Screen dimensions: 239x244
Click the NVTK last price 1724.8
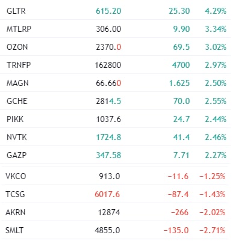(x=108, y=137)
